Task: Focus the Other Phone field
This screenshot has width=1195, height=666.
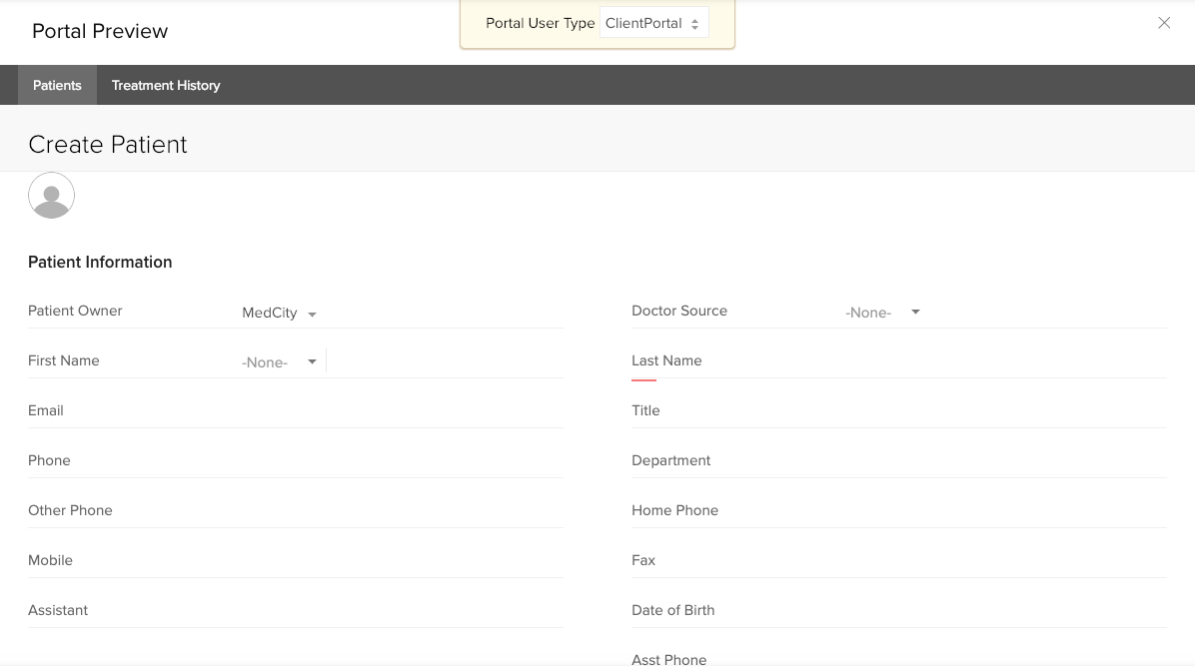Action: tap(400, 511)
